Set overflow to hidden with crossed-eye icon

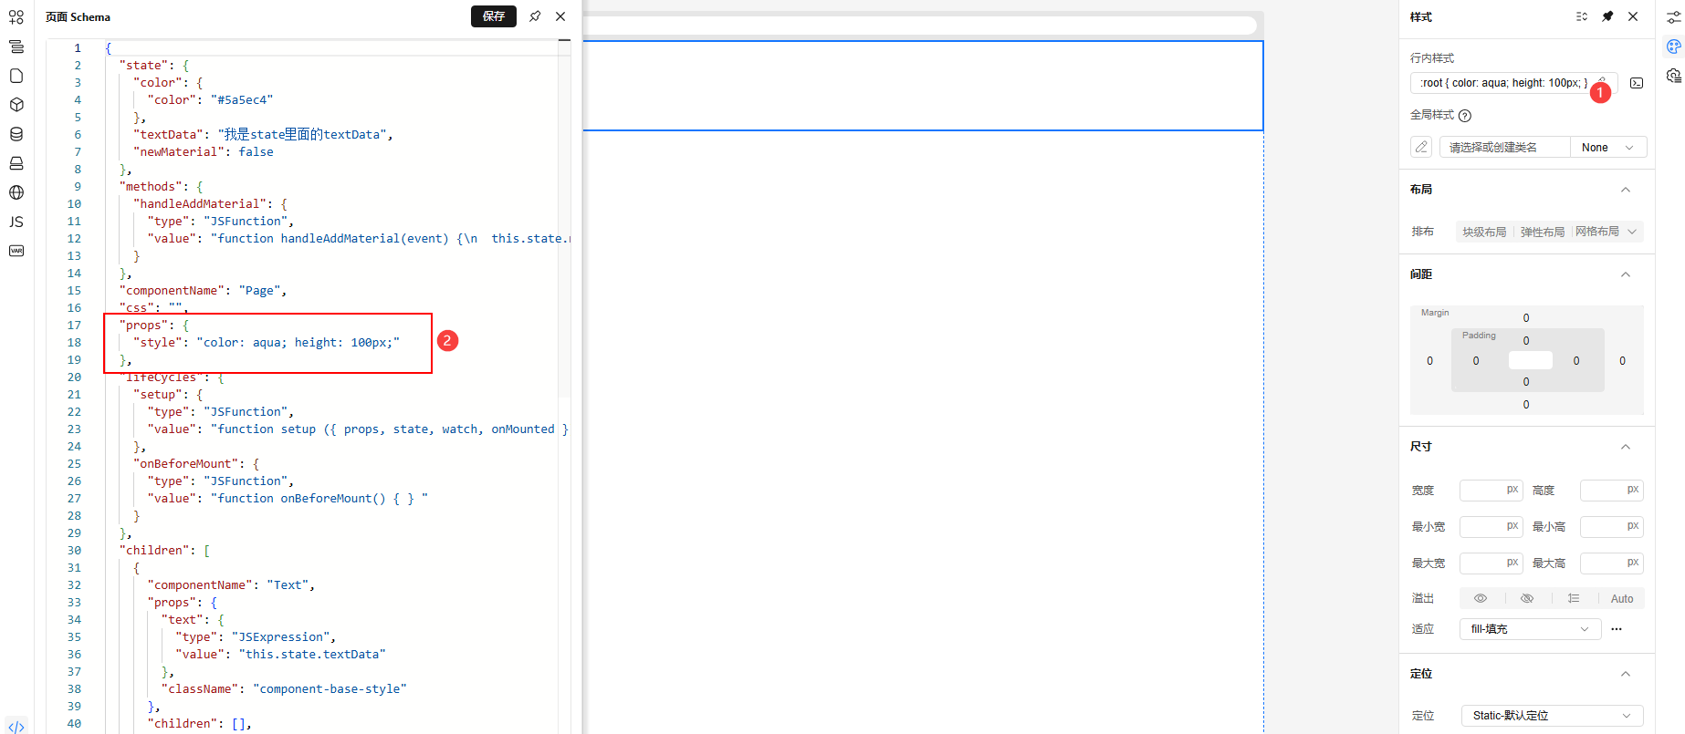click(x=1527, y=598)
